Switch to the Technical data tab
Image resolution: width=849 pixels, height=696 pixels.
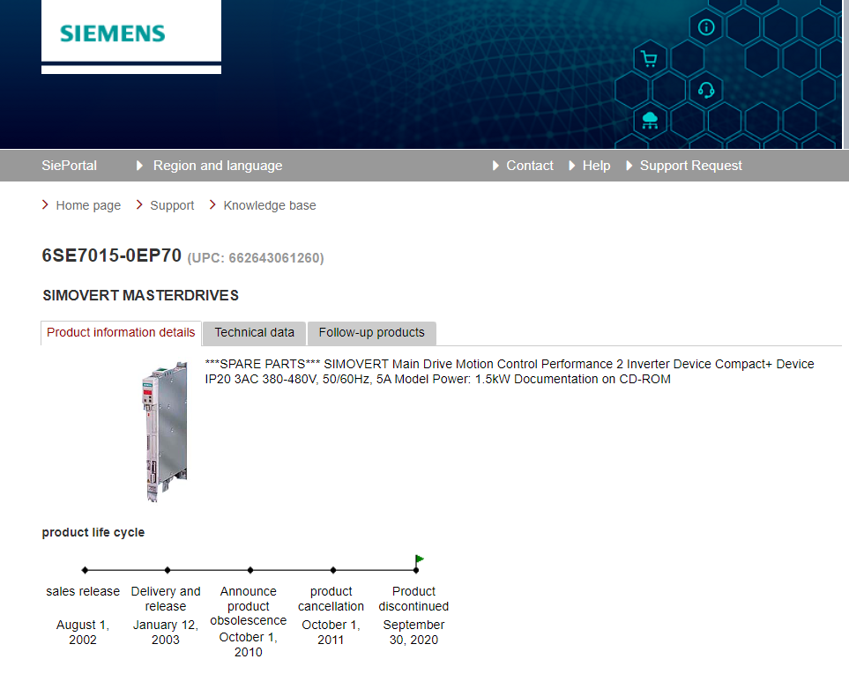pos(254,333)
